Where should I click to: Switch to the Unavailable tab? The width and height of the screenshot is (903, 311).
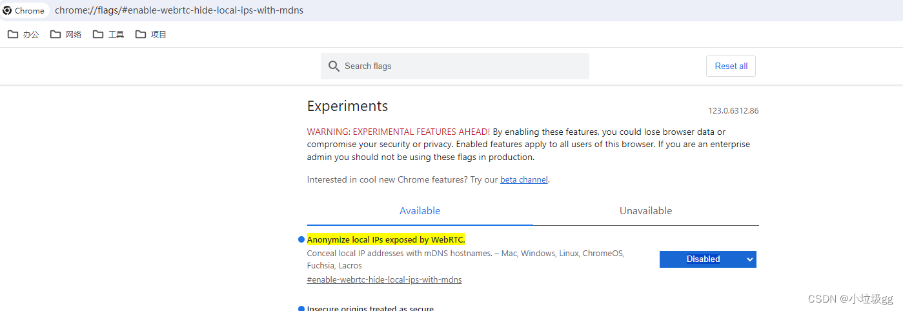[645, 211]
